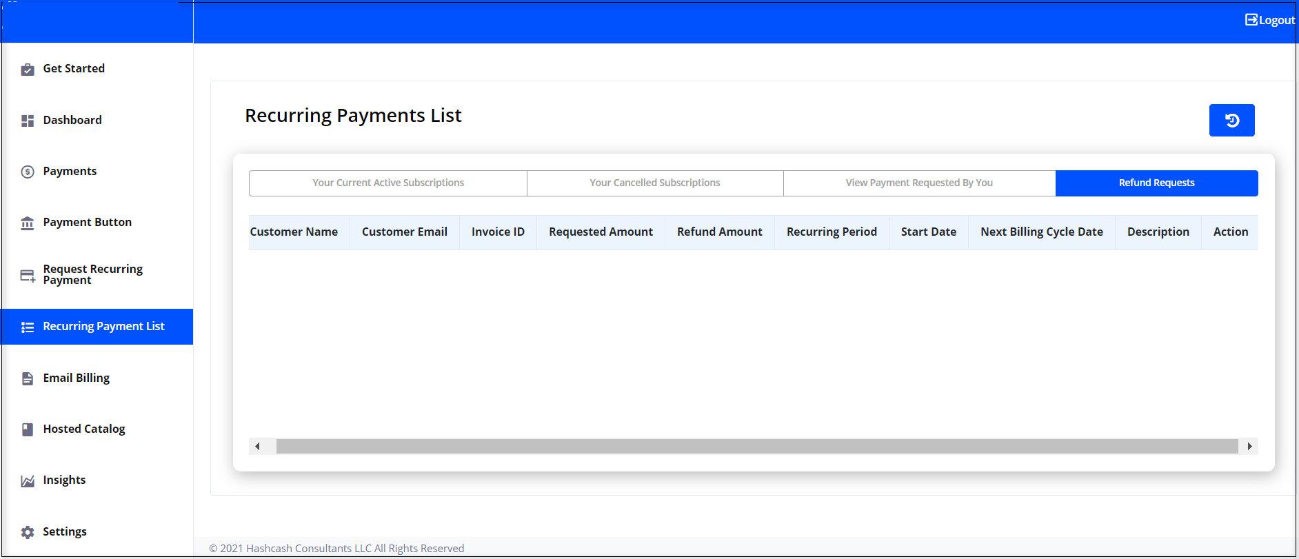Click the Get Started briefcase icon
This screenshot has height=559, width=1299.
point(28,69)
